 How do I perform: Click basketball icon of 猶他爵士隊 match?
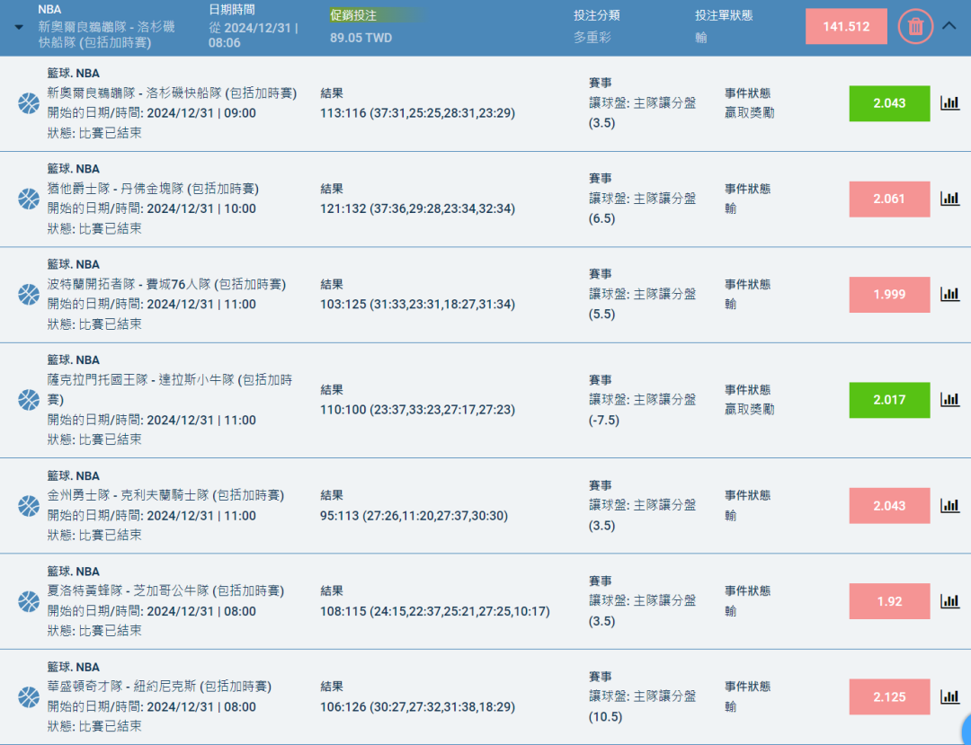pyautogui.click(x=29, y=199)
